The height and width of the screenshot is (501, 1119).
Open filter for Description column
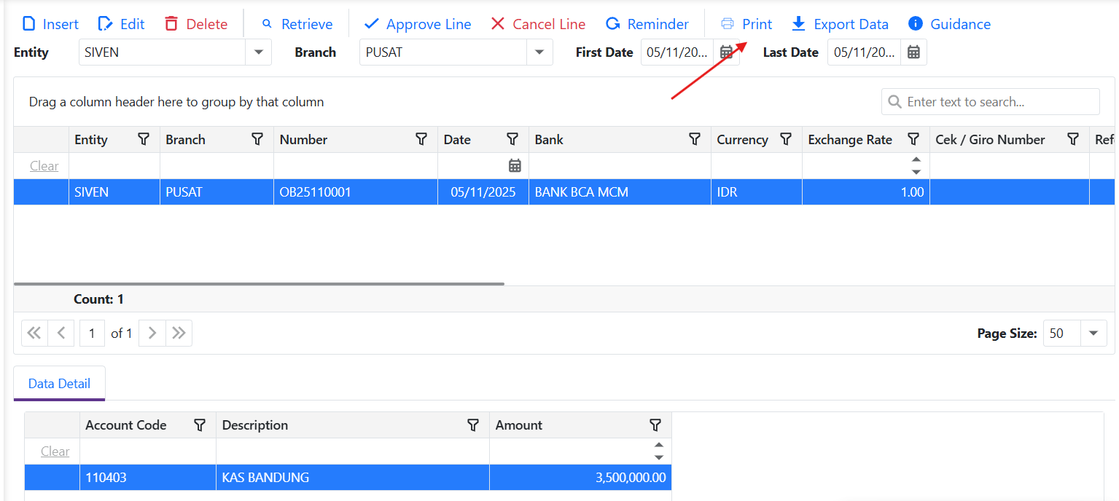pos(473,425)
